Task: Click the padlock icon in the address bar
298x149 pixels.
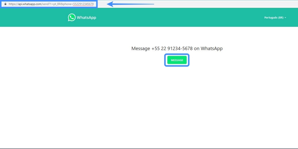Action: coord(5,4)
